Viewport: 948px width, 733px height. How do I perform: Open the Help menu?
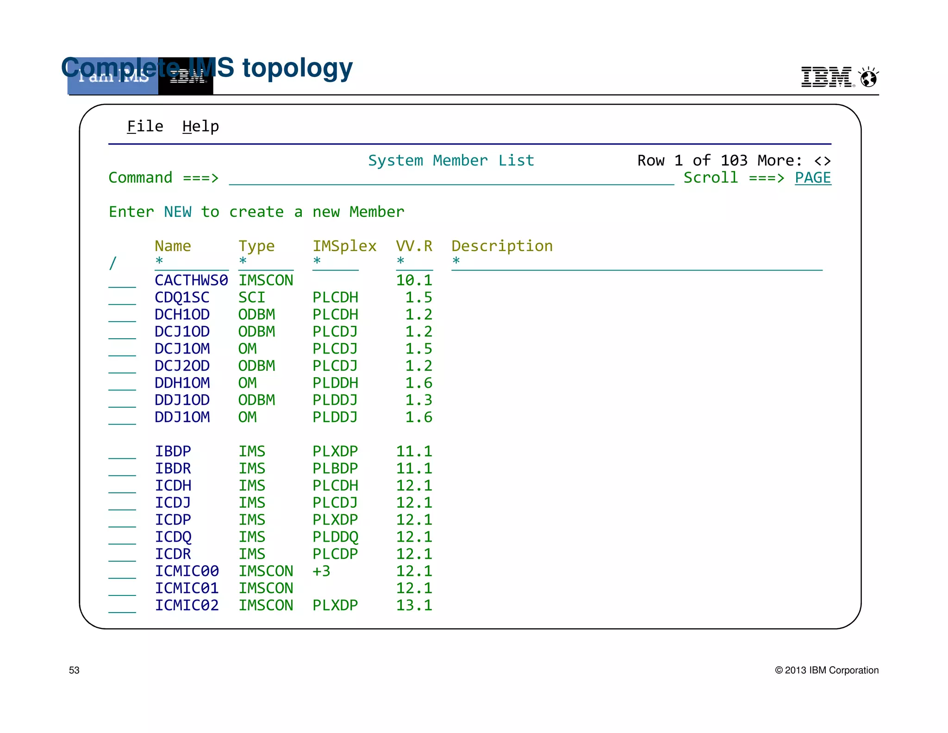point(200,126)
